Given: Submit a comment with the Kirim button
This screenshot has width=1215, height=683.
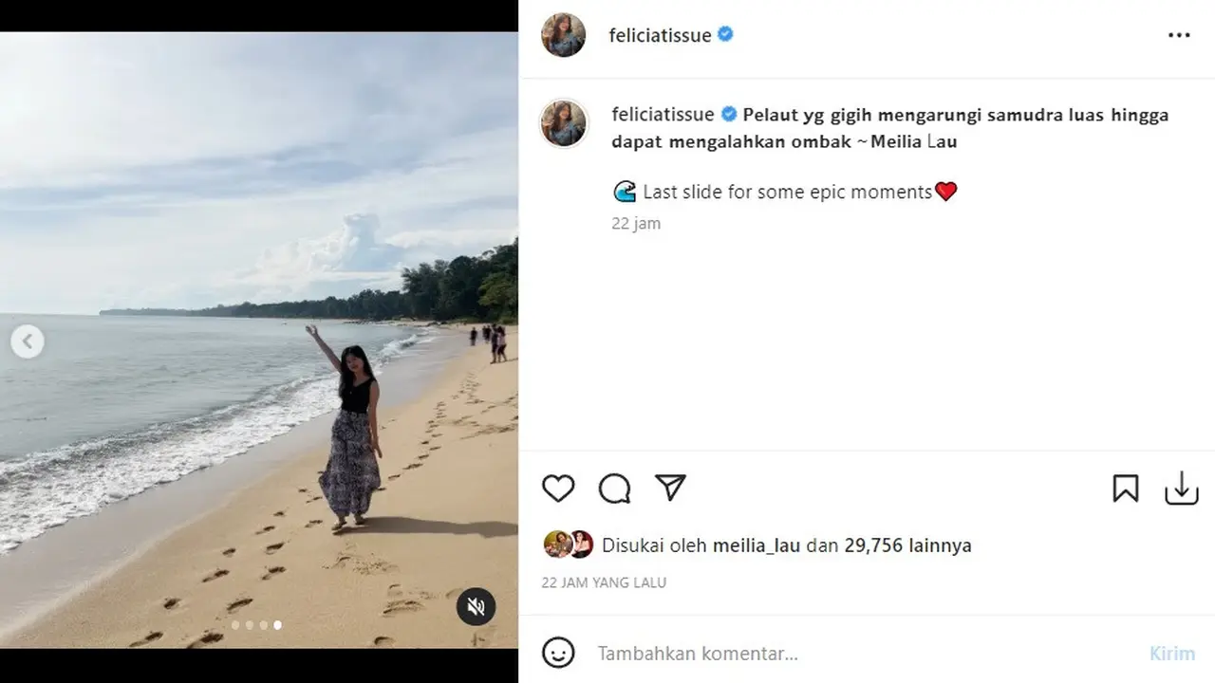Looking at the screenshot, I should [1171, 653].
